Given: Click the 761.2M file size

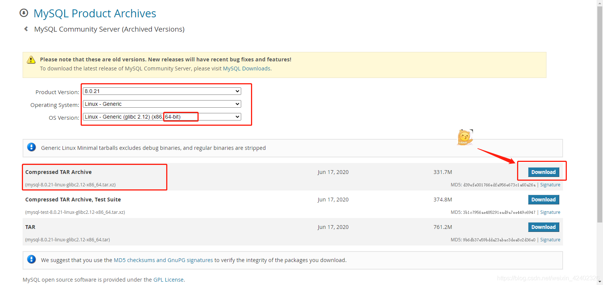Looking at the screenshot, I should tap(443, 227).
